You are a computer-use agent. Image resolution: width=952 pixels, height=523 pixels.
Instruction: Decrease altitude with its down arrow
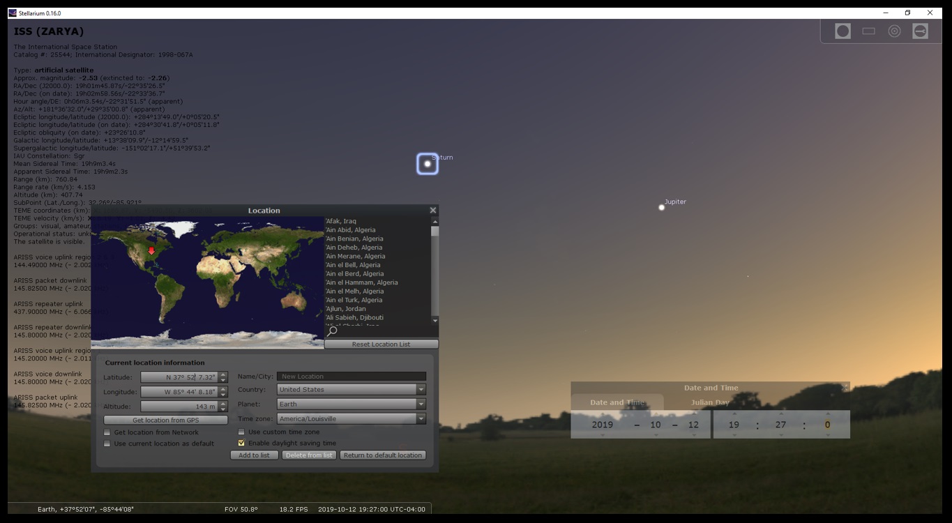coord(223,409)
